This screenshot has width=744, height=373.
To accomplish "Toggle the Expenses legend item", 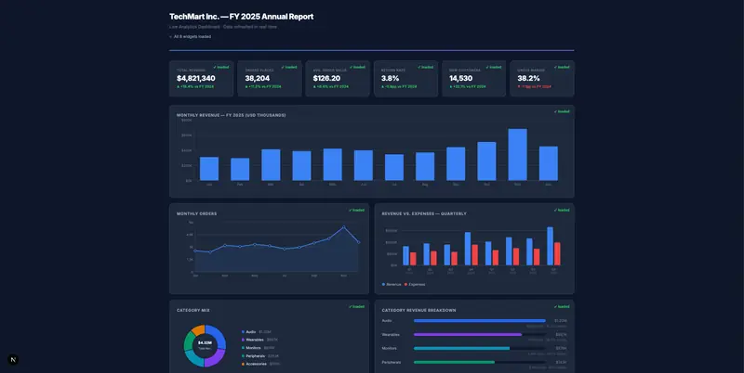I will point(415,285).
